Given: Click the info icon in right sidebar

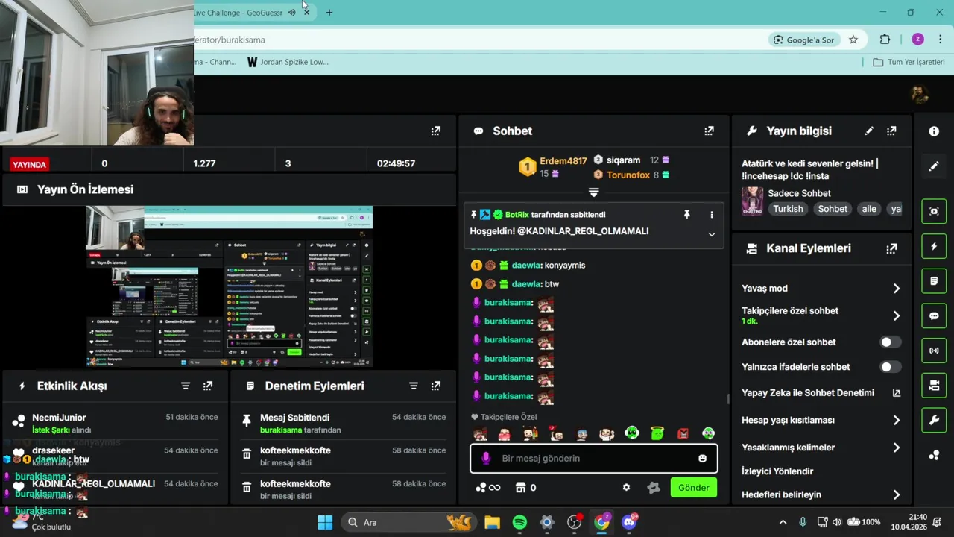Looking at the screenshot, I should point(934,131).
